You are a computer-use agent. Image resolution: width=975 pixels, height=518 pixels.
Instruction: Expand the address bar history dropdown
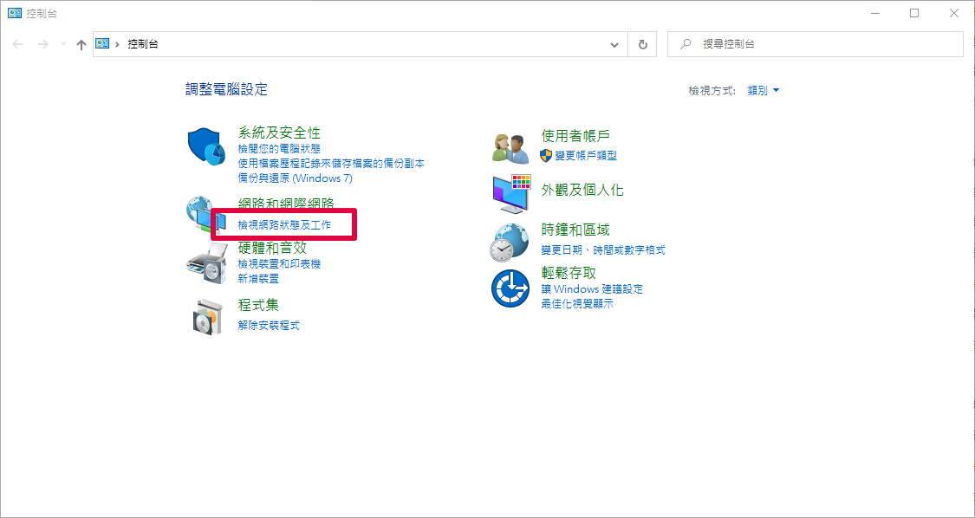click(614, 45)
